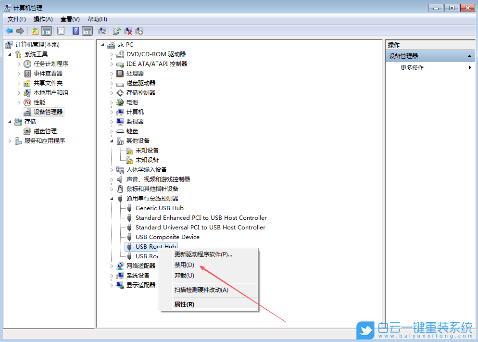This screenshot has height=342, width=478.
Task: Expand the 处理器 device category
Action: pos(111,73)
